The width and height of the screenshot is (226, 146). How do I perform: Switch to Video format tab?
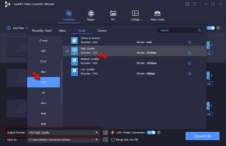click(x=62, y=31)
